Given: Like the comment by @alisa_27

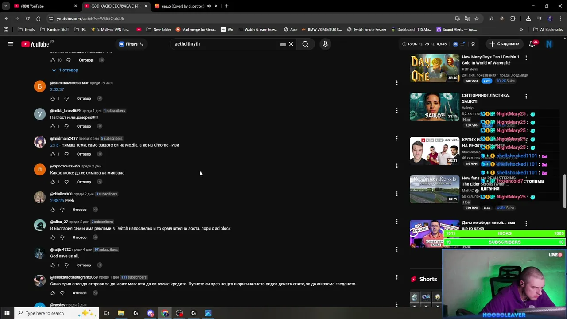Looking at the screenshot, I should click(x=53, y=237).
